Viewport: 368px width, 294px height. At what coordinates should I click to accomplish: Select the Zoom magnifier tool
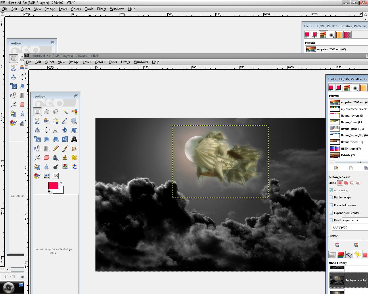coord(74,121)
